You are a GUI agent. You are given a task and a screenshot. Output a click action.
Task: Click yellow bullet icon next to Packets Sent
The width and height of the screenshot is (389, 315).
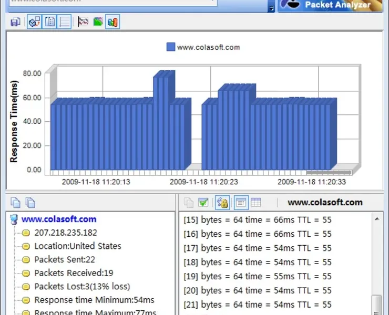coord(26,259)
